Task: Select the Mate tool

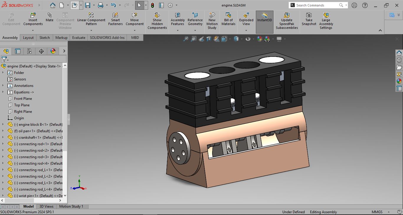Action: pos(50,17)
